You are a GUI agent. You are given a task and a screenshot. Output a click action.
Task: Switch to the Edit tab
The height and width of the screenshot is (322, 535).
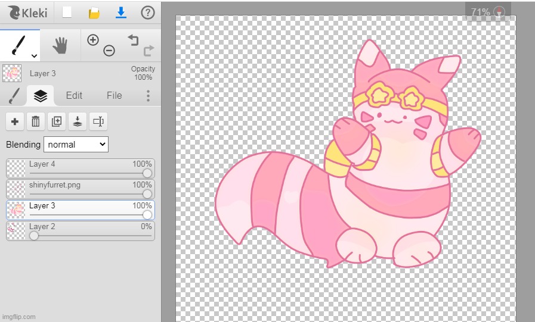pos(74,95)
